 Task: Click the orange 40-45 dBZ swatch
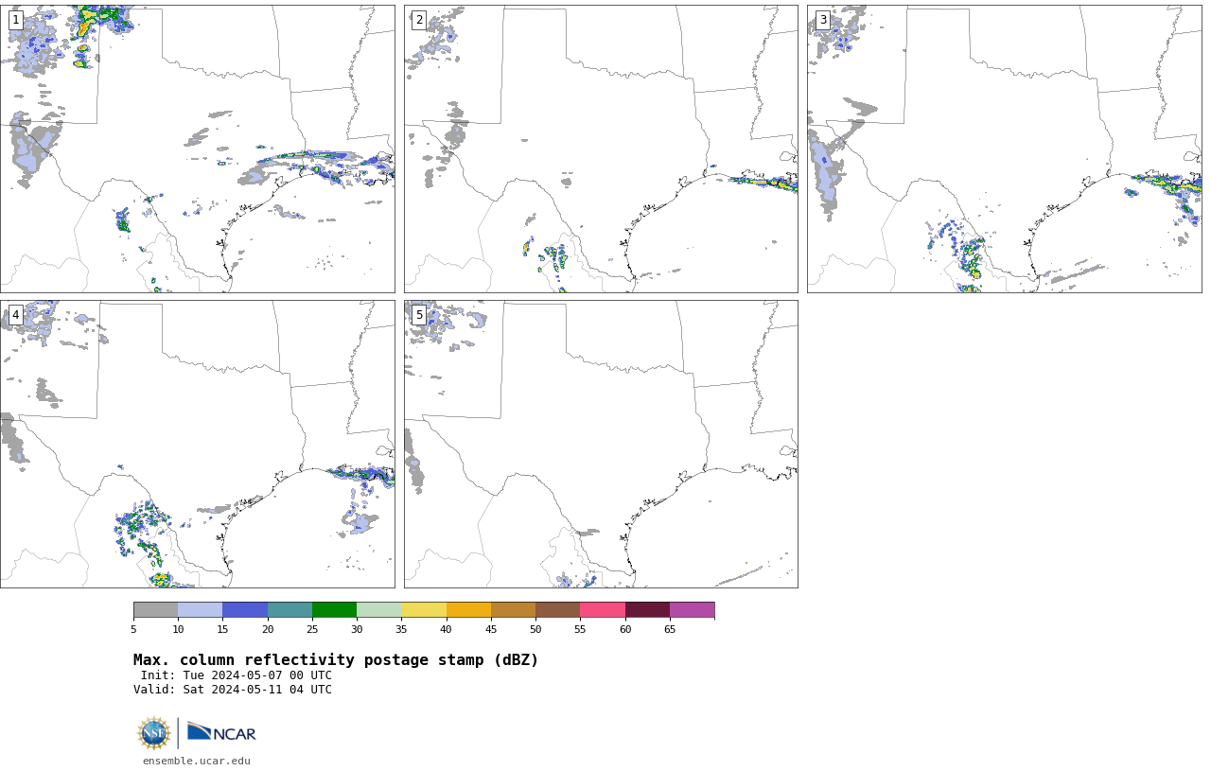coord(468,609)
